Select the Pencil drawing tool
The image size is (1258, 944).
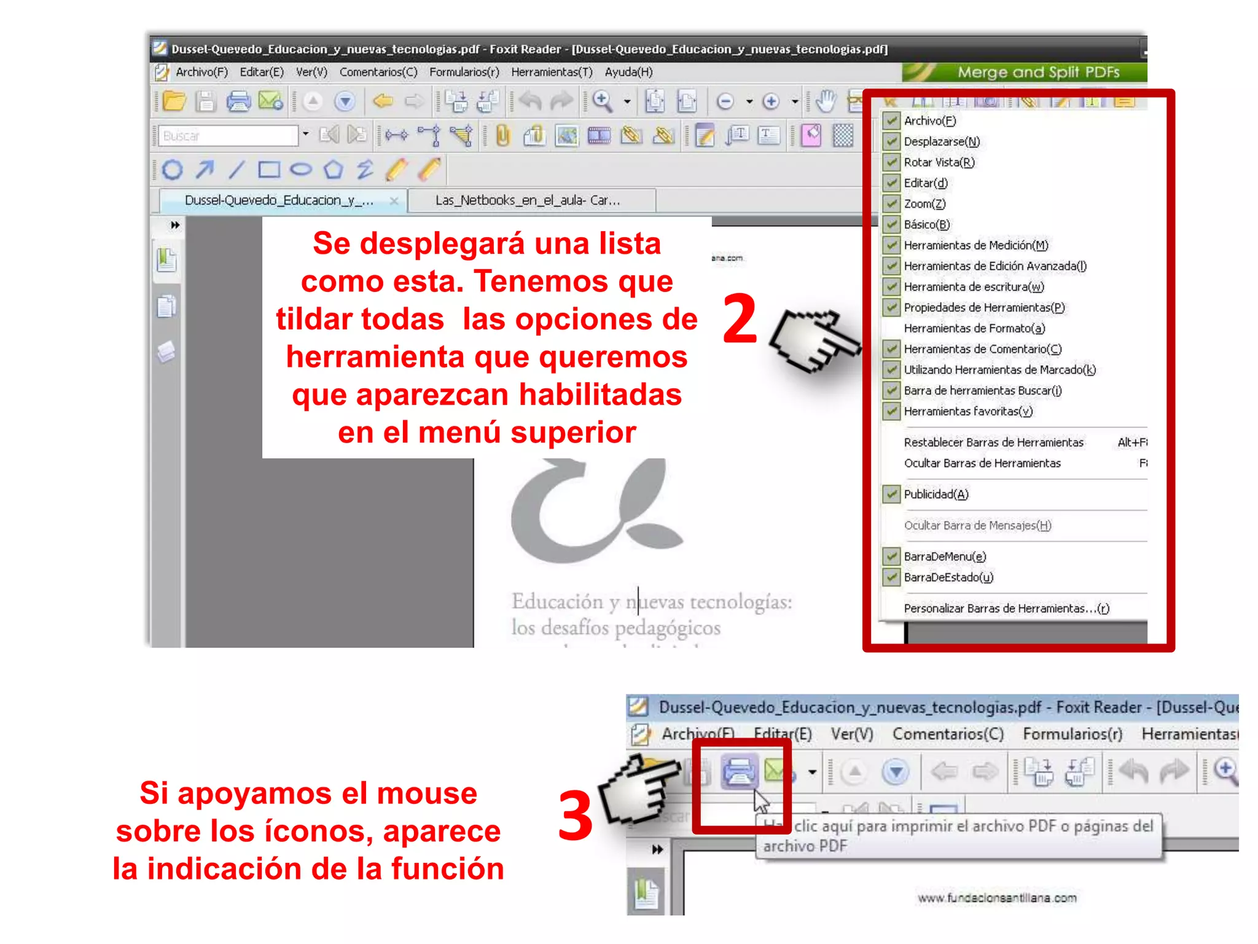pyautogui.click(x=397, y=169)
